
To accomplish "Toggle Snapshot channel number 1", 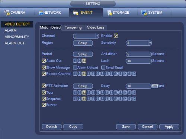I will tap(75, 99).
